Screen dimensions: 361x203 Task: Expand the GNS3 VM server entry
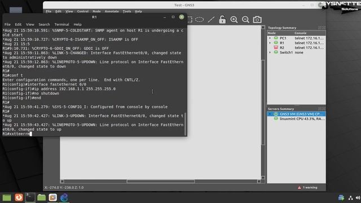(270, 114)
